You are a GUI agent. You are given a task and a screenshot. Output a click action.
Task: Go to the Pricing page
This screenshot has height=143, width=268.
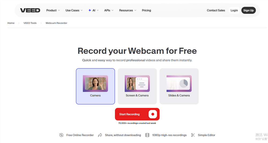(147, 10)
